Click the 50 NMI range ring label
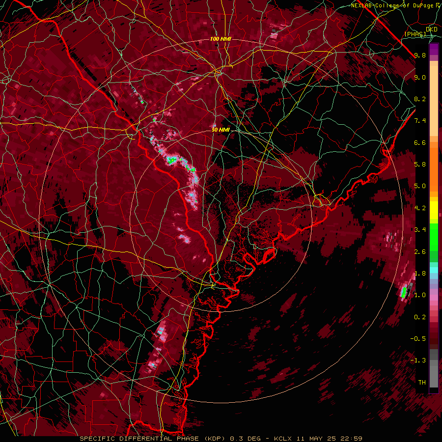442x442 pixels. tap(221, 130)
